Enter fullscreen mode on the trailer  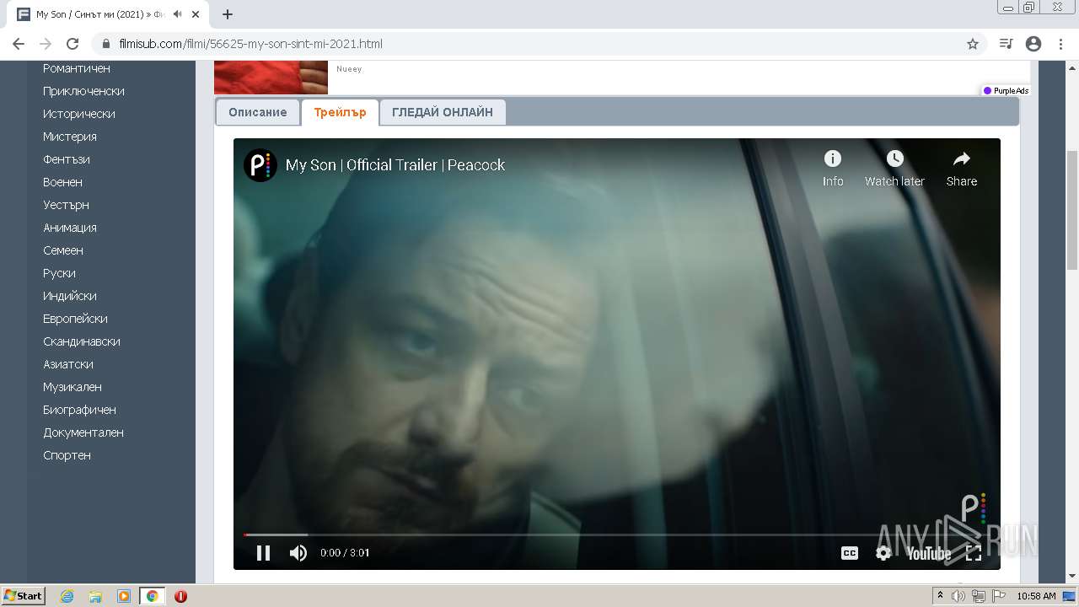974,553
